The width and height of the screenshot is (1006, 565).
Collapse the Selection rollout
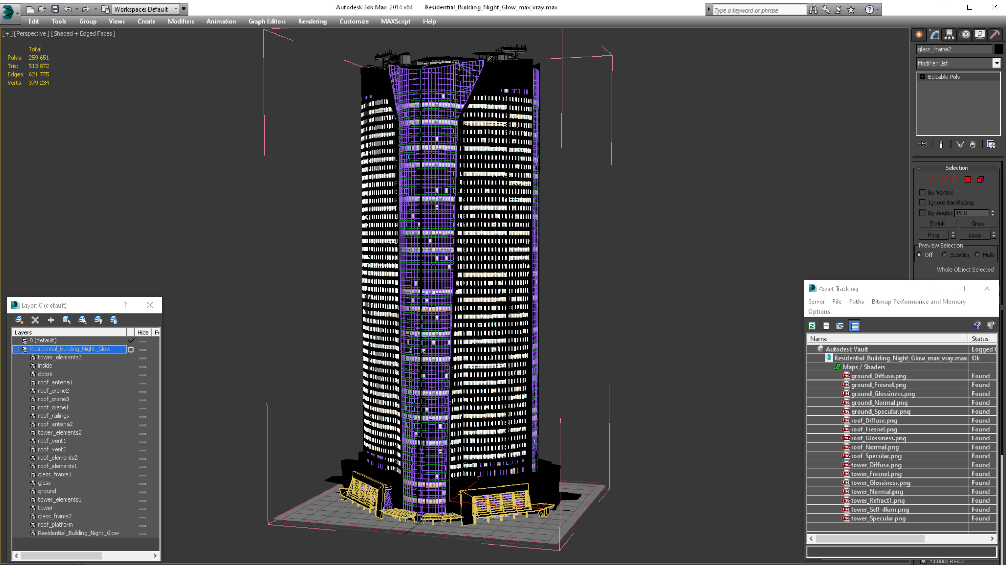(x=957, y=168)
